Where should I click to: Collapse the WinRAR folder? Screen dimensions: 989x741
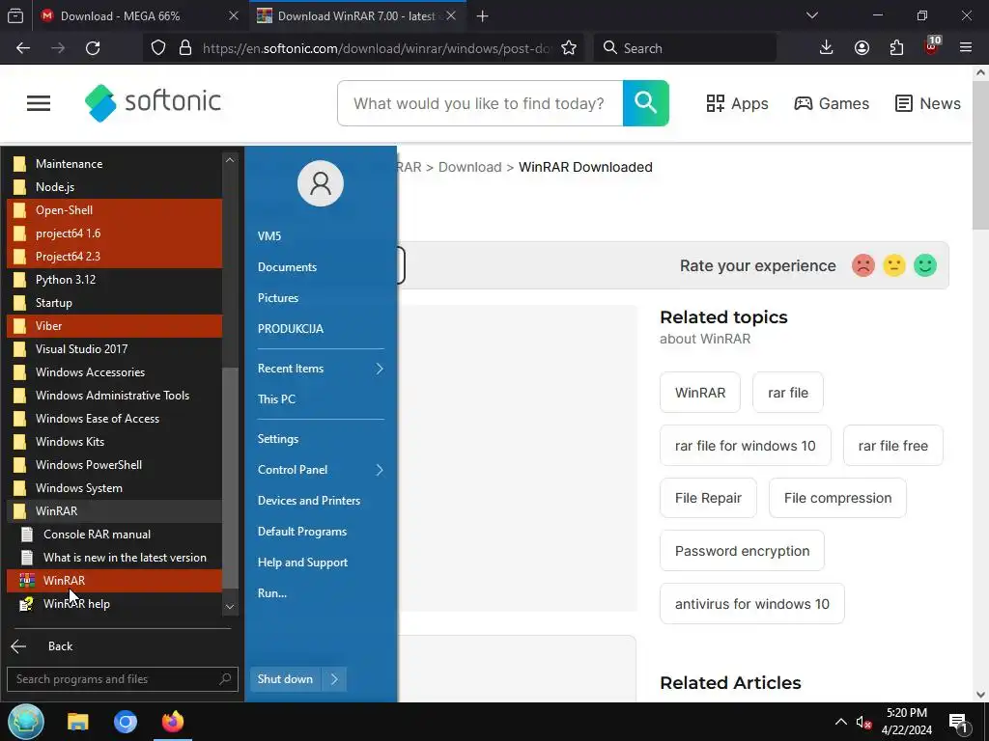(x=114, y=511)
